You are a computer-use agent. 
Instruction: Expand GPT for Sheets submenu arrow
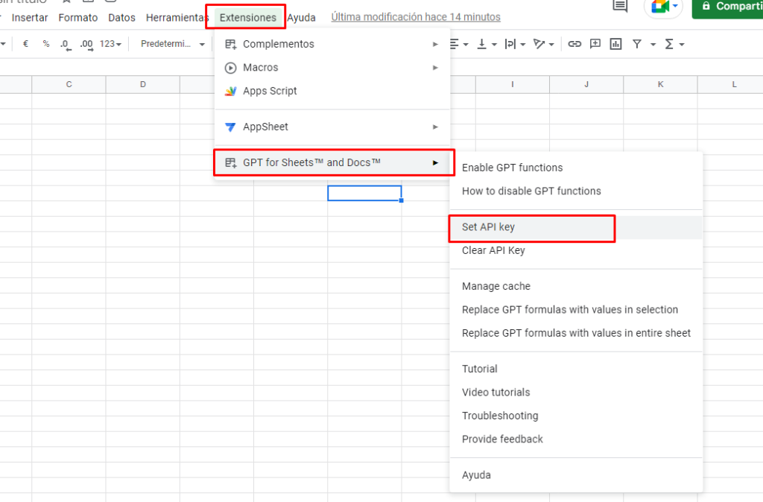pos(435,162)
